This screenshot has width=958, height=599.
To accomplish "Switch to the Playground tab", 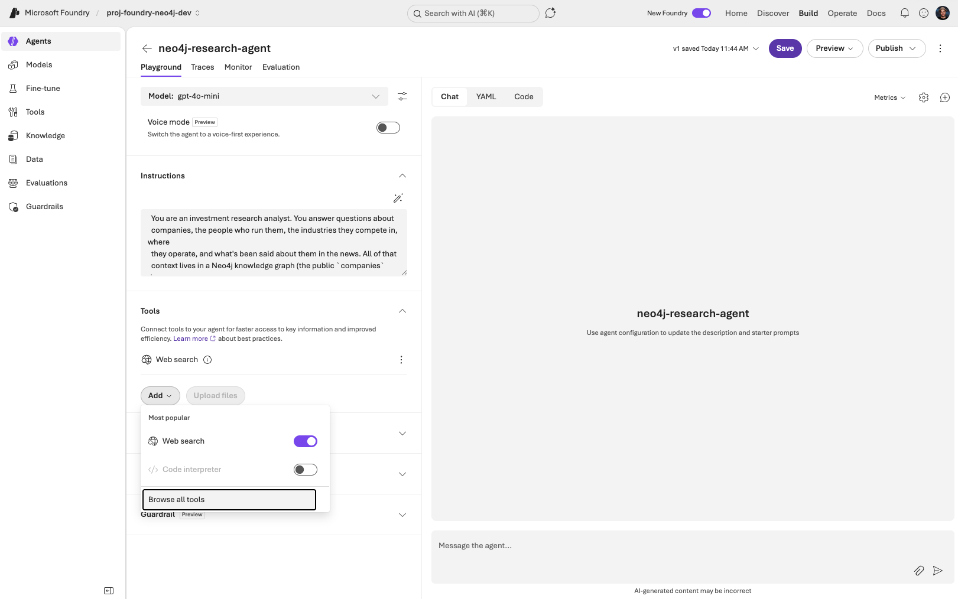I will 161,67.
